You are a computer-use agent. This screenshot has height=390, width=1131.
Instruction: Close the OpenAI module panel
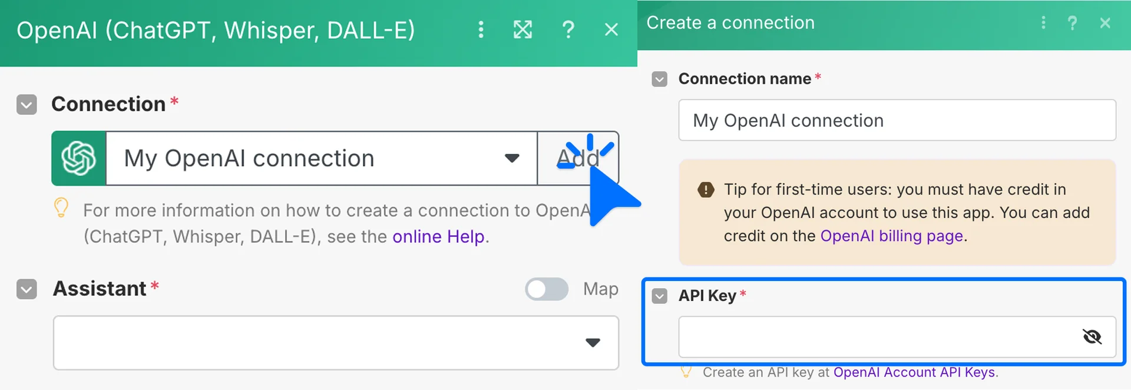pos(611,29)
